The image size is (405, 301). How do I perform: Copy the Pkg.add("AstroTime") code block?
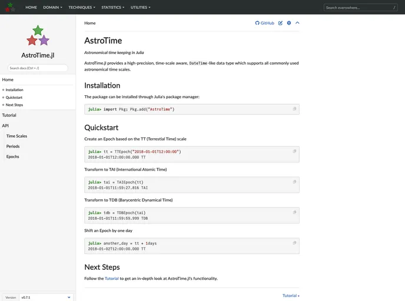(x=294, y=109)
